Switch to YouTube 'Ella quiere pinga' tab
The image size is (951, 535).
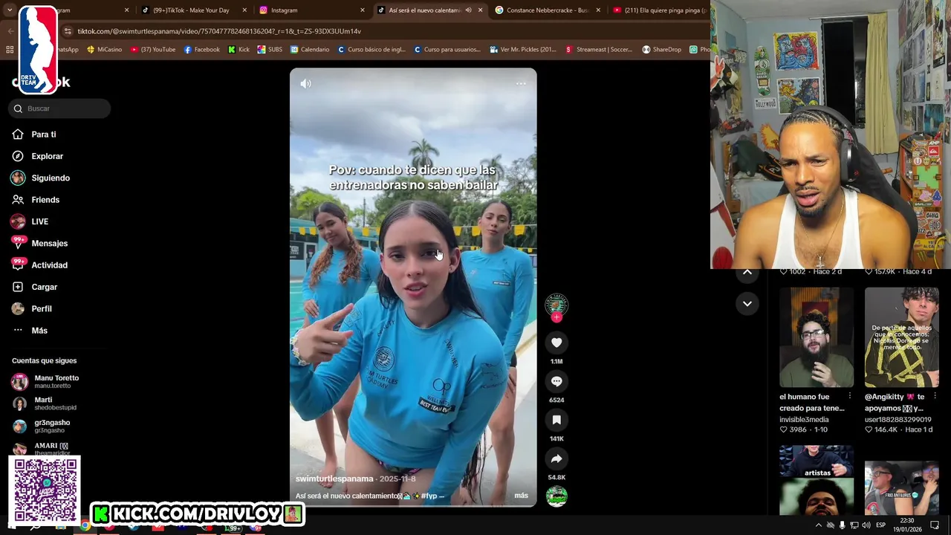pyautogui.click(x=658, y=10)
